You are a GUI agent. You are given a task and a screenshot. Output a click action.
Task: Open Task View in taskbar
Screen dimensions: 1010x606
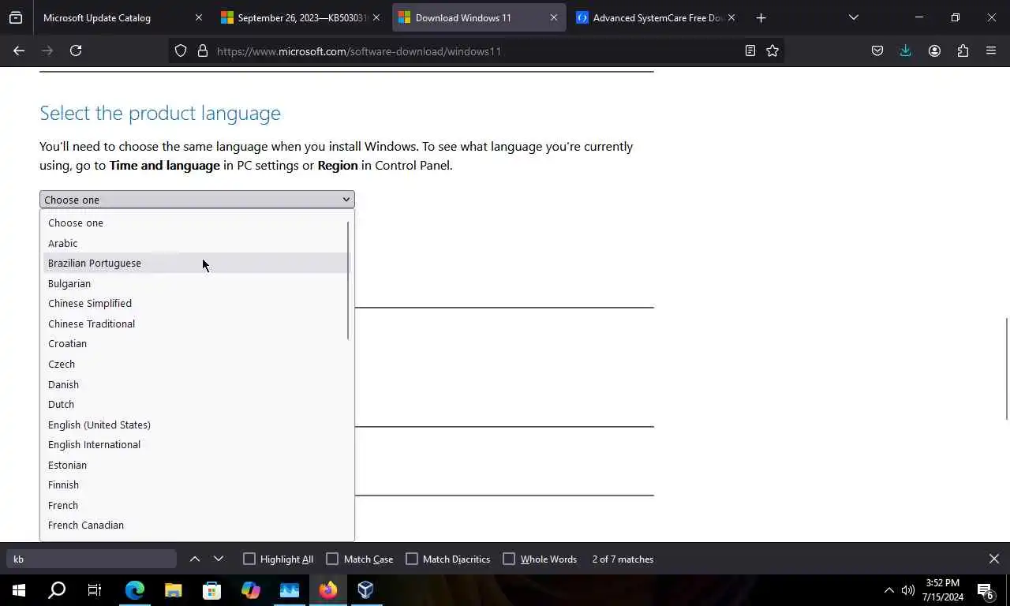click(x=95, y=589)
